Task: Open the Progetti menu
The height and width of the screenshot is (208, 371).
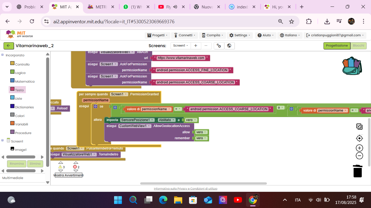Action: coord(158,35)
